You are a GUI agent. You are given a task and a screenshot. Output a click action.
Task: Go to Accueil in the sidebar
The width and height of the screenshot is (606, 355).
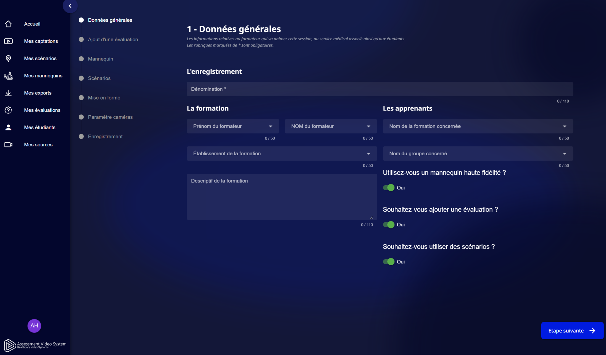point(32,24)
